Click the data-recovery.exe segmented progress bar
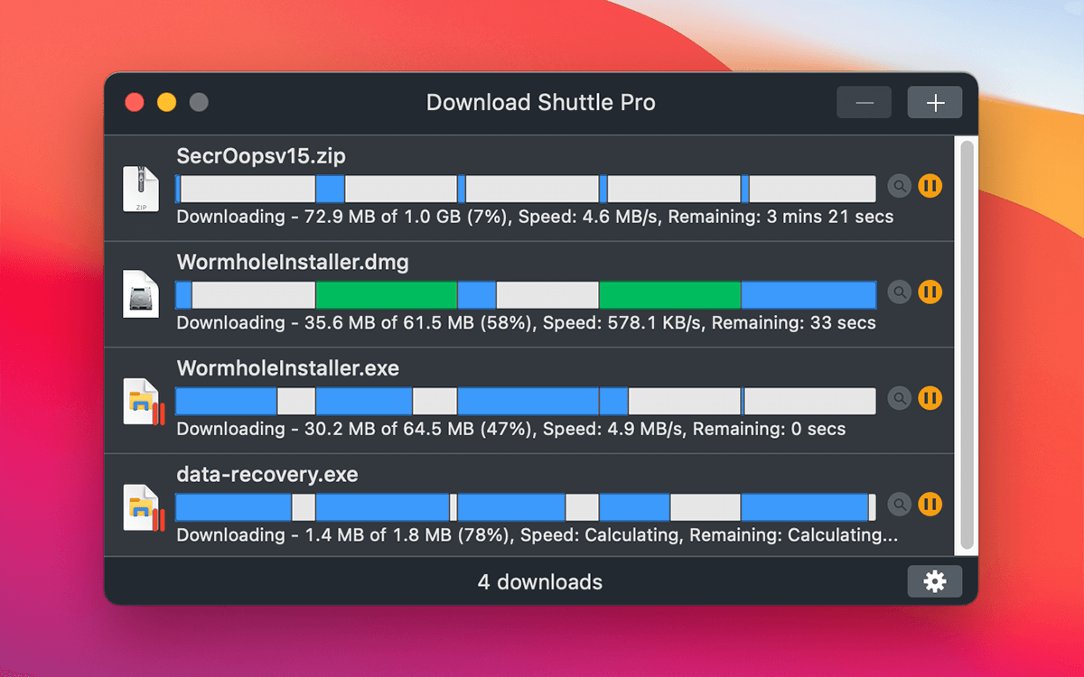The width and height of the screenshot is (1084, 677). (x=526, y=507)
